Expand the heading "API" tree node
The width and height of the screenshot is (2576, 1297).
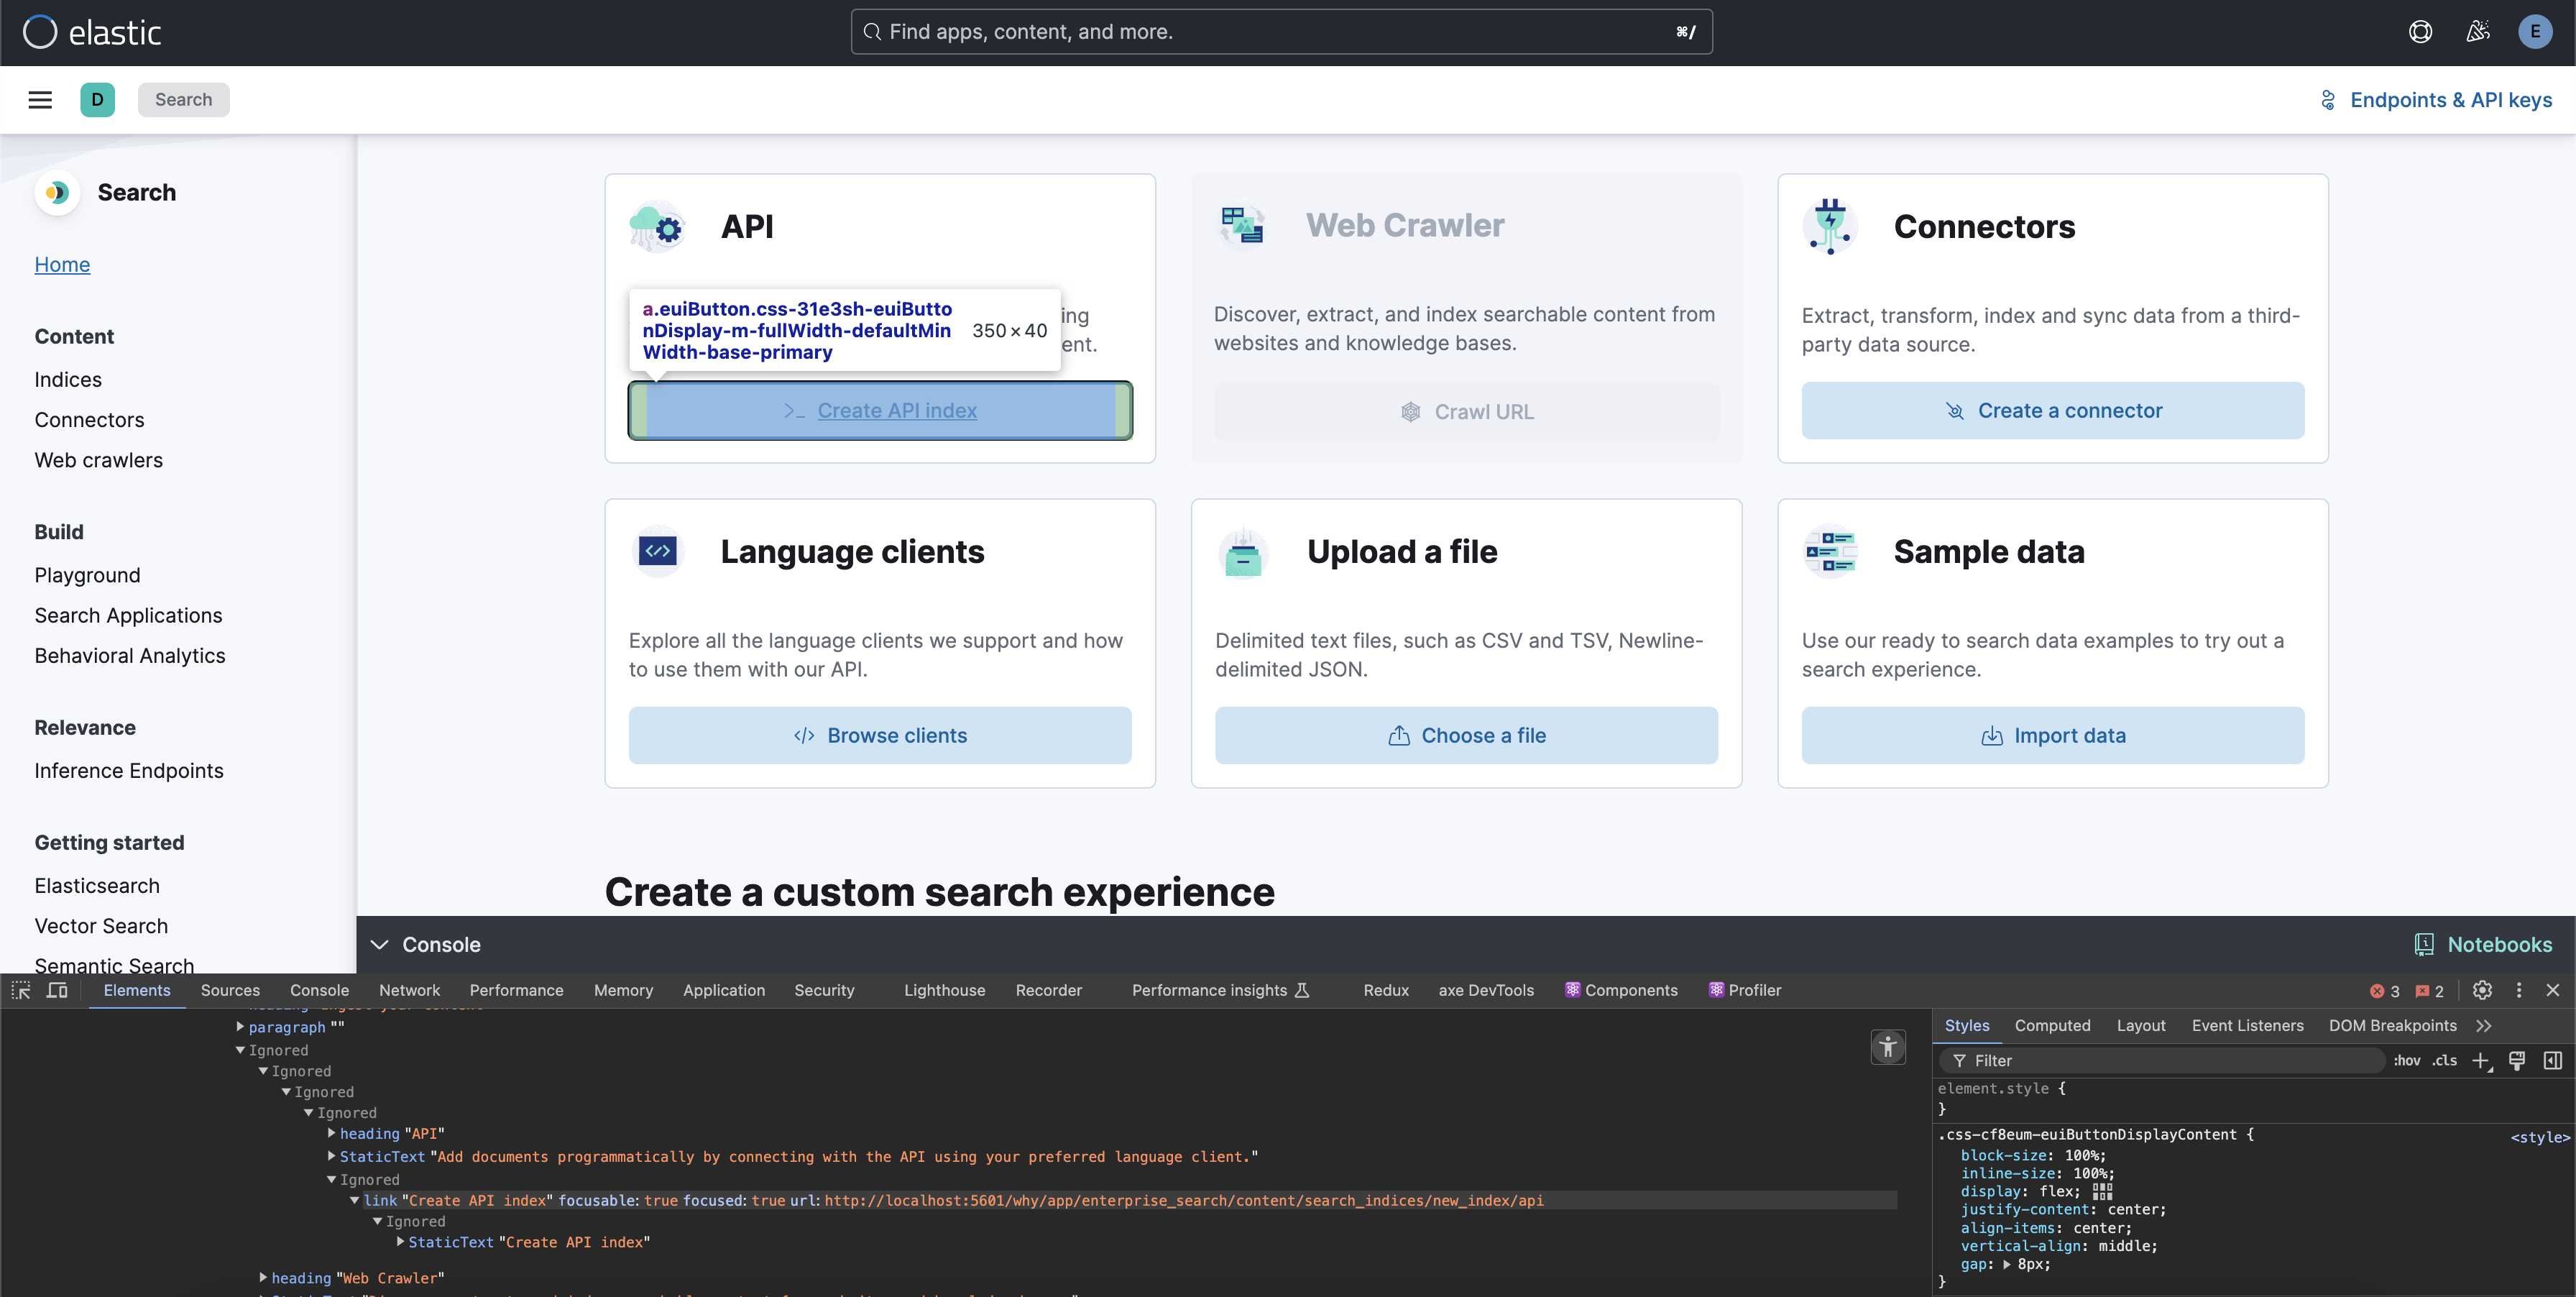331,1133
